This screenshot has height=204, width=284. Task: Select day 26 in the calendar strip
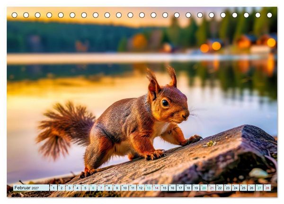[x=251, y=188]
